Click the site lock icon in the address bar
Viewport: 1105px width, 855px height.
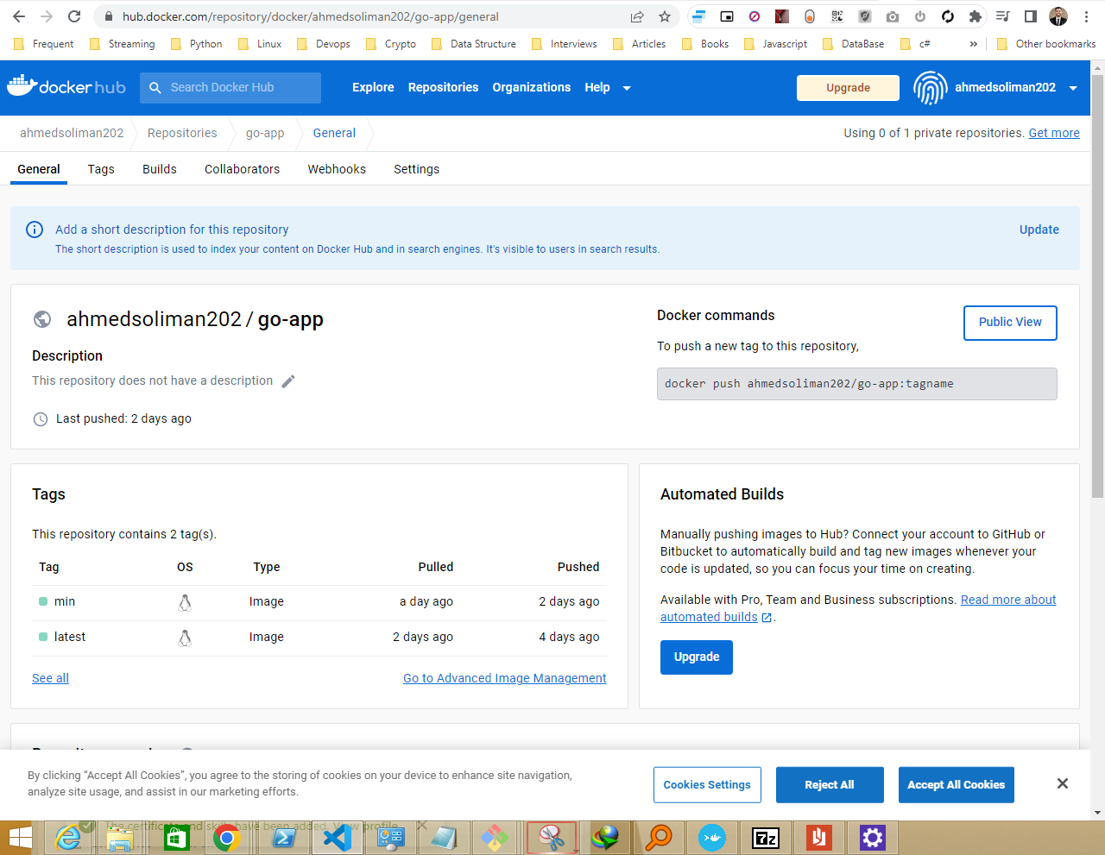[x=108, y=16]
